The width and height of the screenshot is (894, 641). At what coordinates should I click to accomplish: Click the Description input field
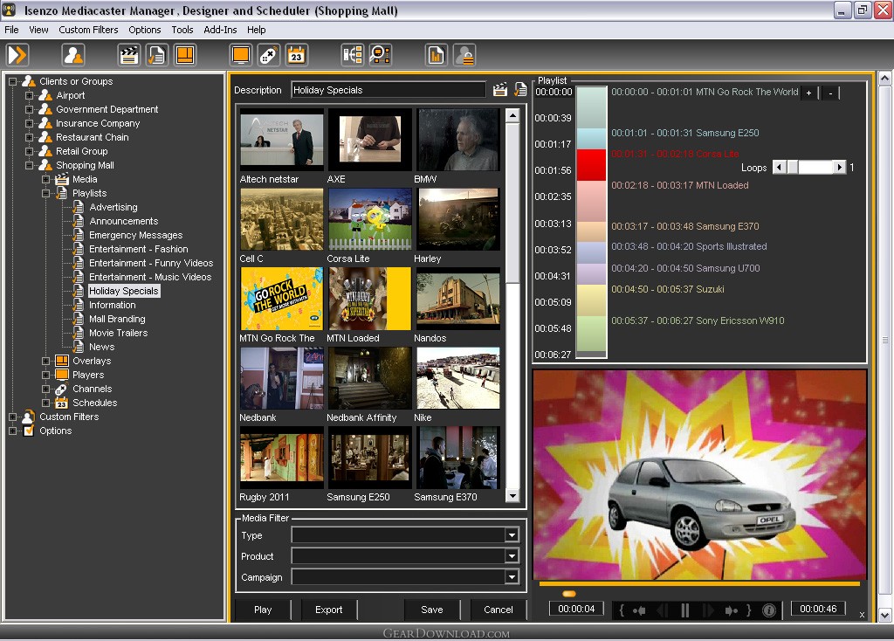pyautogui.click(x=389, y=90)
